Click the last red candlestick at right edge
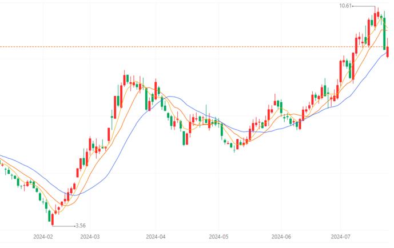This screenshot has height=248, width=394. (388, 51)
